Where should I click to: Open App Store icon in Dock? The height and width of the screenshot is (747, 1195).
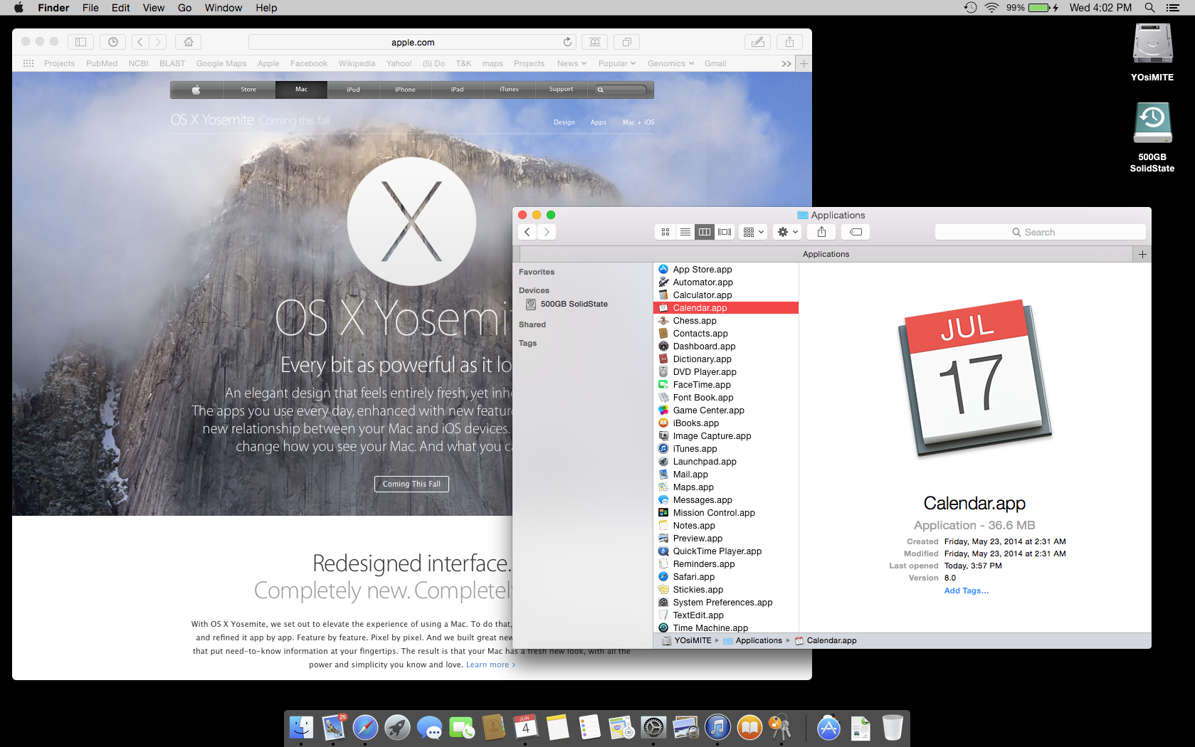click(x=828, y=727)
